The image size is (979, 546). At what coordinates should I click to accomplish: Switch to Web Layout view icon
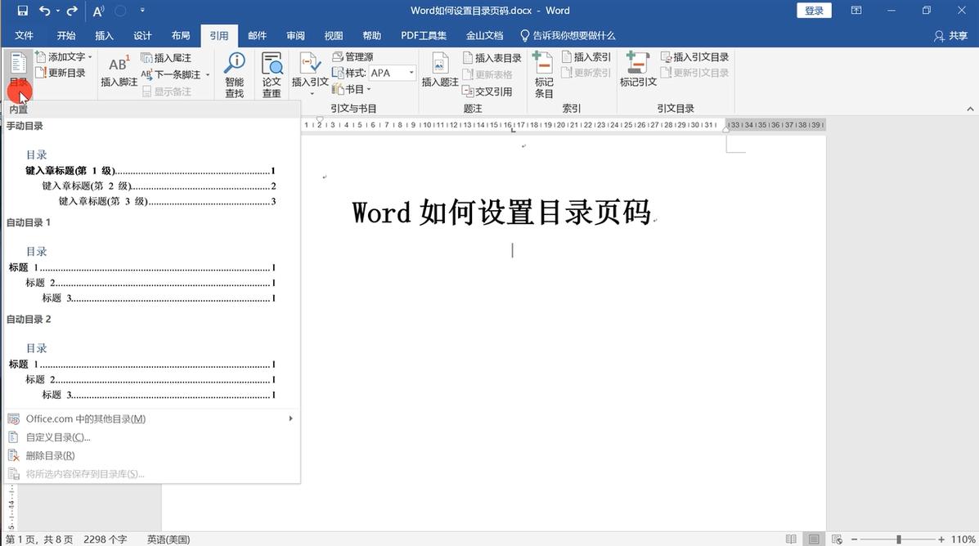pyautogui.click(x=838, y=539)
